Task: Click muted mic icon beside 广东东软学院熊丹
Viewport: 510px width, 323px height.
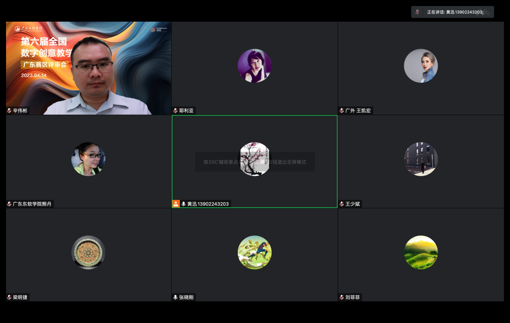Action: tap(9, 204)
